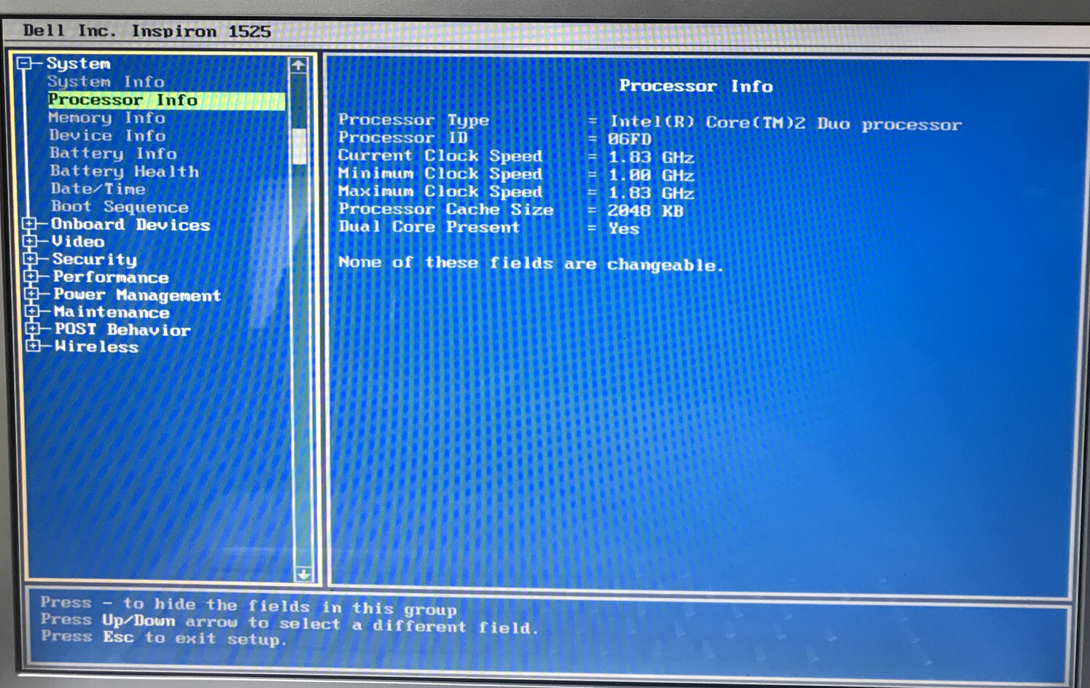Click the scrollbar down arrow
This screenshot has height=688, width=1090.
point(303,574)
